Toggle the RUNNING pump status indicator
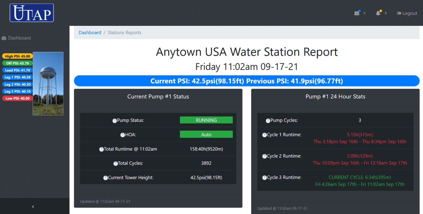The width and height of the screenshot is (423, 214). click(x=206, y=120)
